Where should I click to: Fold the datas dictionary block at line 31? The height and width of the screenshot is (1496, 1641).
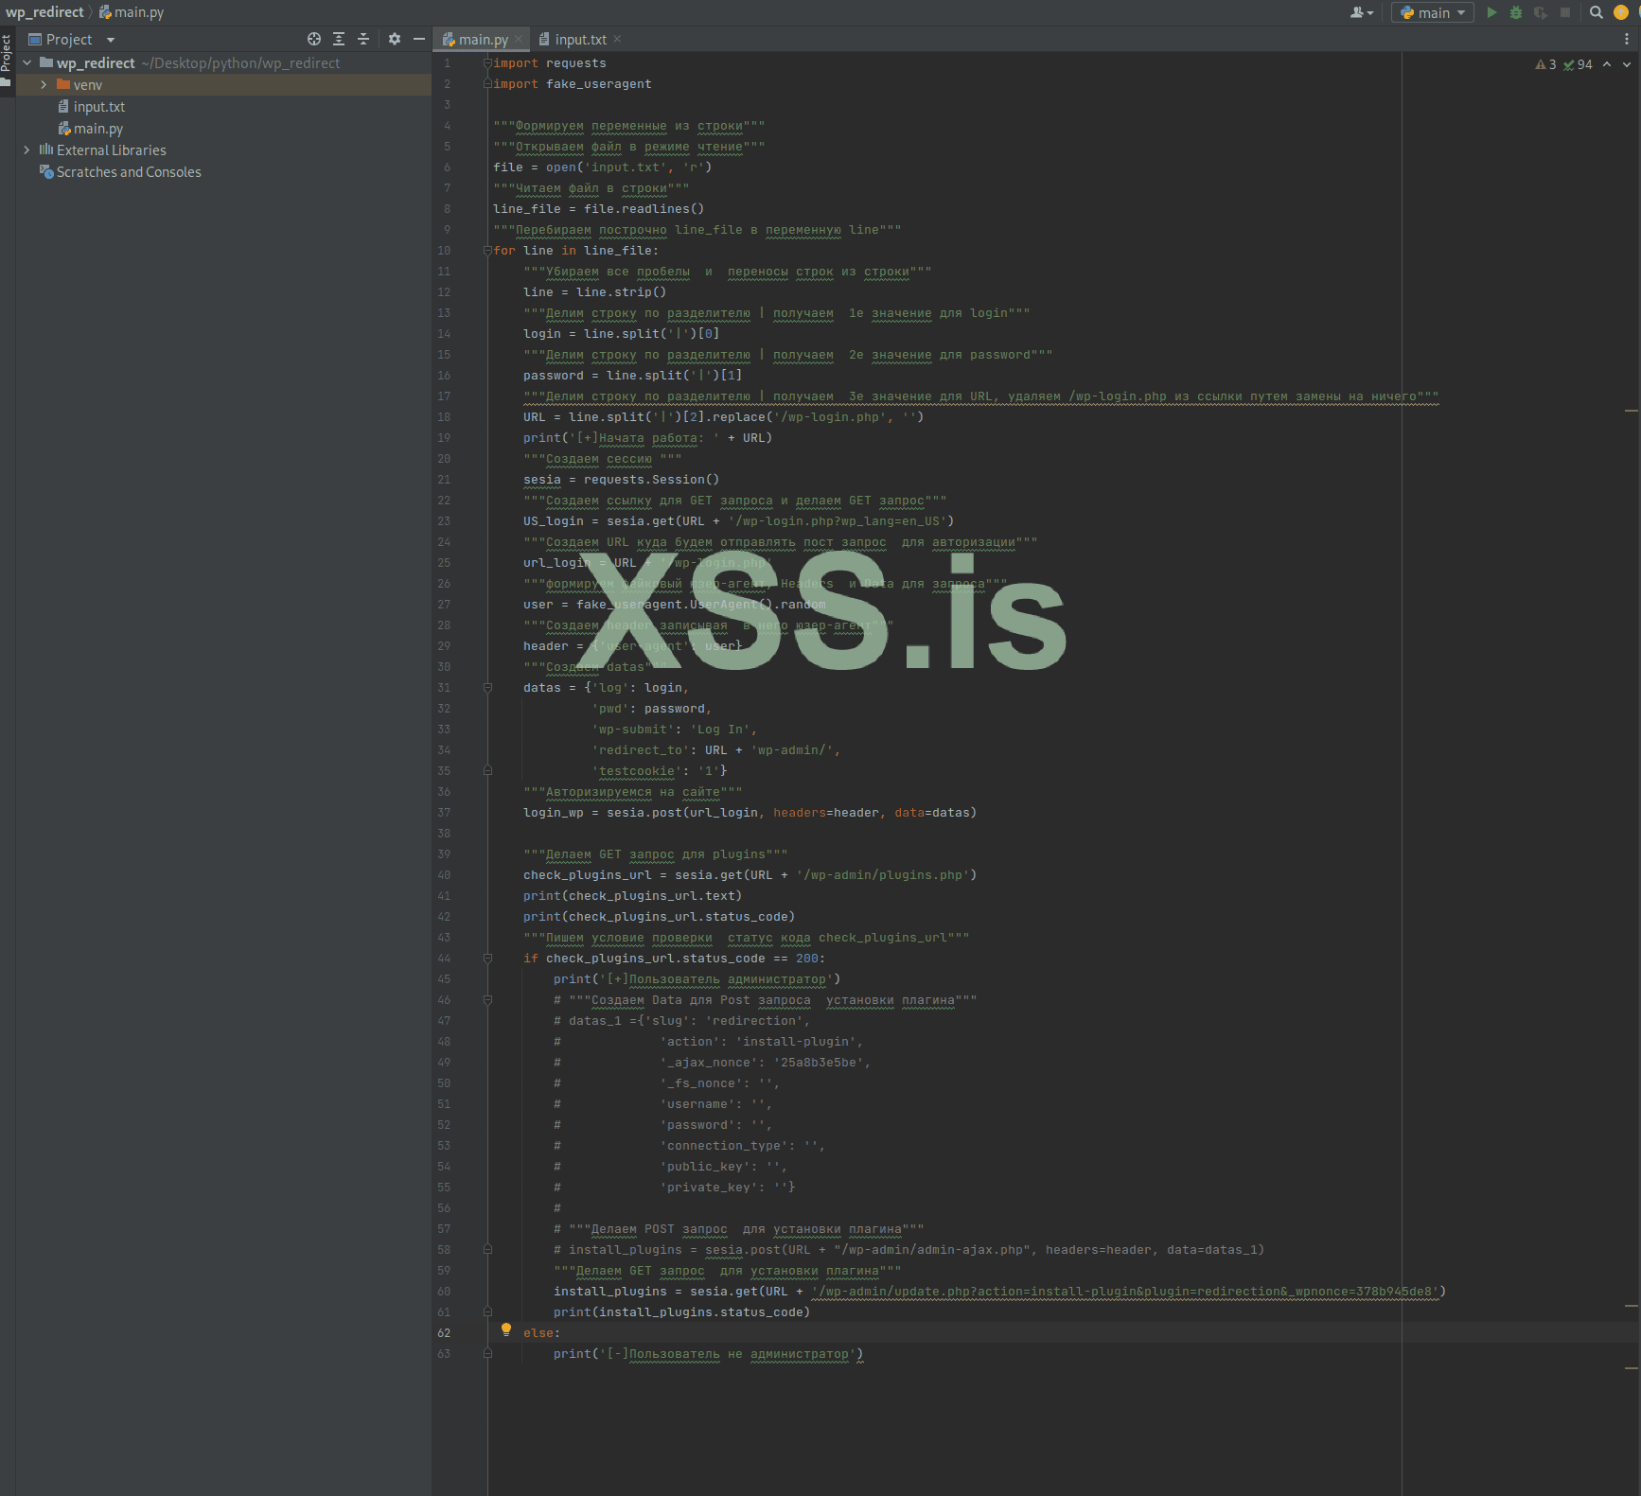click(487, 688)
